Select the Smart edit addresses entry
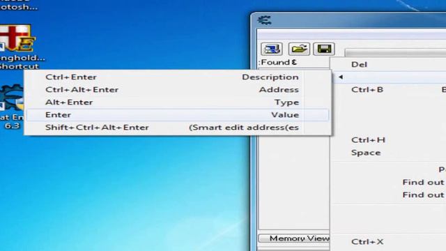Image resolution: width=446 pixels, height=251 pixels. (178, 128)
